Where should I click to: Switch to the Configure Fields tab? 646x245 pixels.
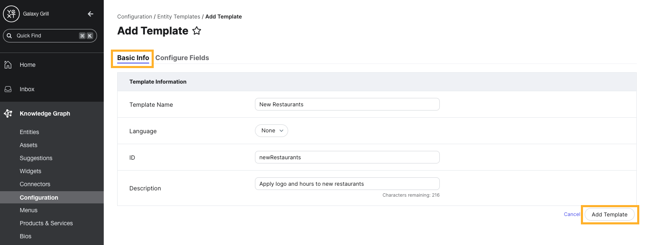click(182, 58)
